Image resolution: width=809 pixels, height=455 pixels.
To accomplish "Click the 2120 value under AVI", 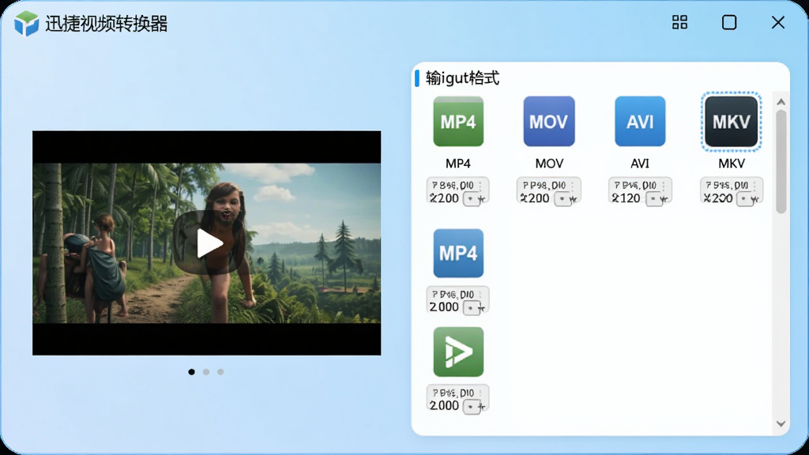I will (626, 198).
